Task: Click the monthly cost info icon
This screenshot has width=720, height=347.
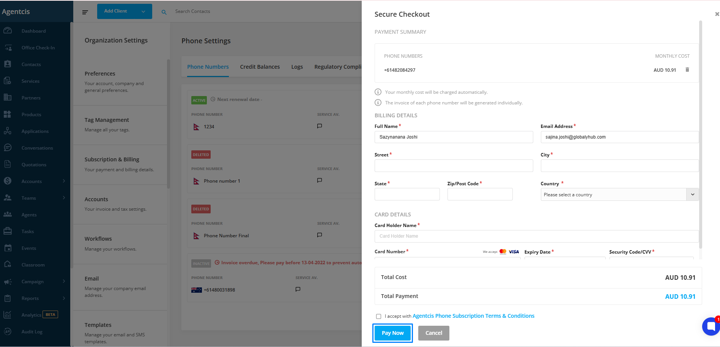Action: tap(378, 92)
